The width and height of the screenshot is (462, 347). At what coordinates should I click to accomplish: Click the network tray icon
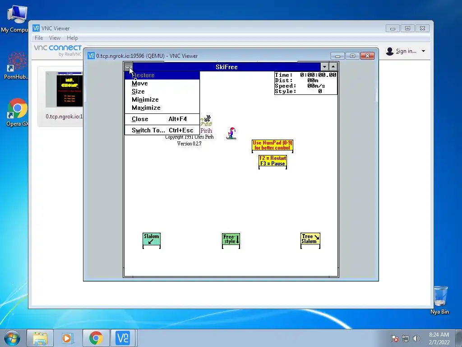406,338
